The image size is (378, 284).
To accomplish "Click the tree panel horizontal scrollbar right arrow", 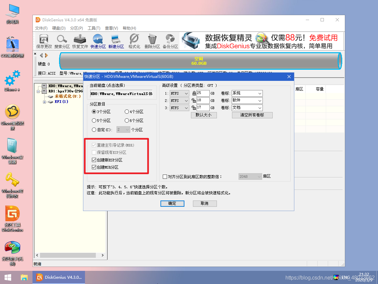I will [103, 255].
